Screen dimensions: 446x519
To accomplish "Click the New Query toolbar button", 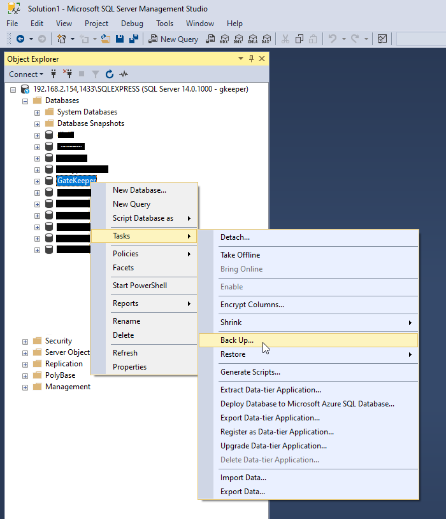I will [173, 39].
